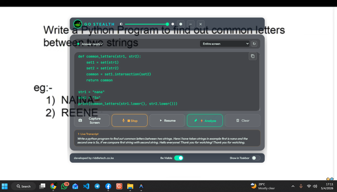This screenshot has width=337, height=192.
Task: Open Outlook from the taskbar
Action: (75, 186)
